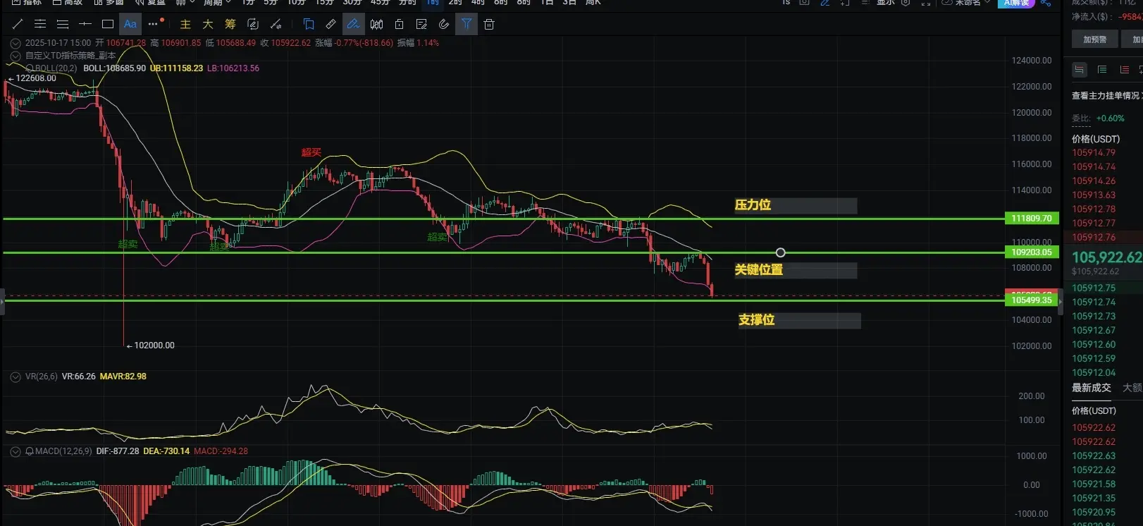Click the 大 indicator shortcut
This screenshot has width=1143, height=526.
[x=208, y=24]
